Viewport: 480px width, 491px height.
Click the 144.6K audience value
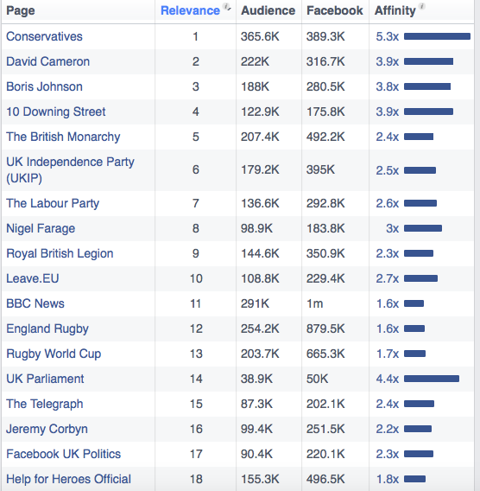[x=260, y=253]
